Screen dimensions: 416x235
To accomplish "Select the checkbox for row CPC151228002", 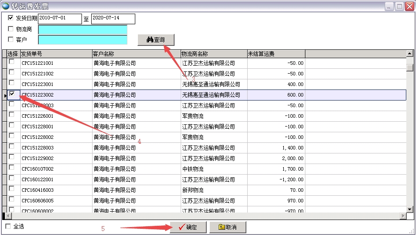I will point(11,136).
